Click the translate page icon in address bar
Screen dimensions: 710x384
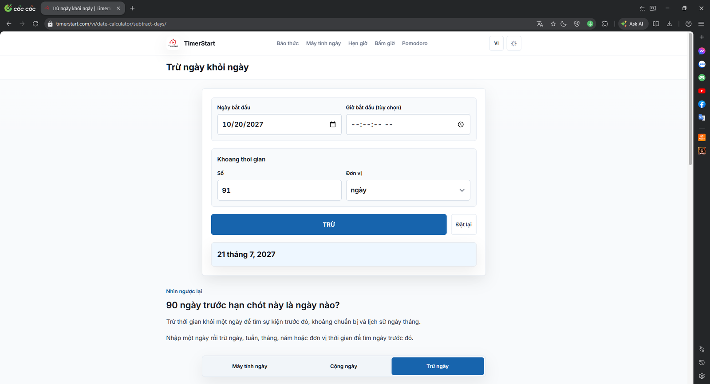click(x=540, y=24)
